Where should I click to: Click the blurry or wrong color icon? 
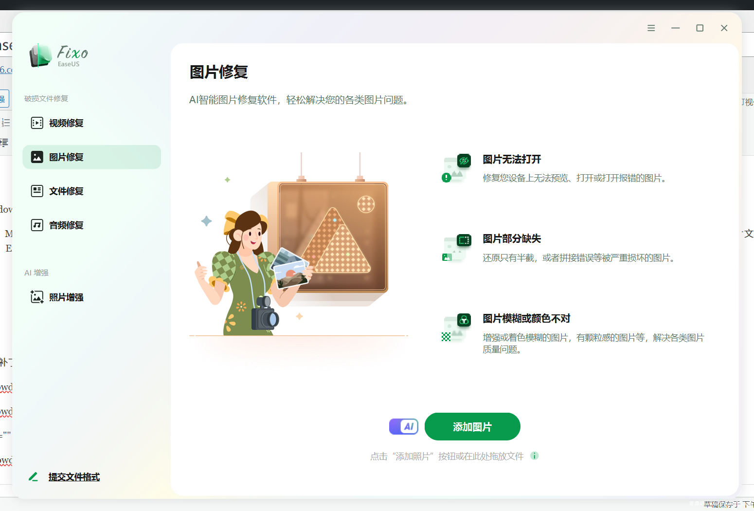point(457,328)
